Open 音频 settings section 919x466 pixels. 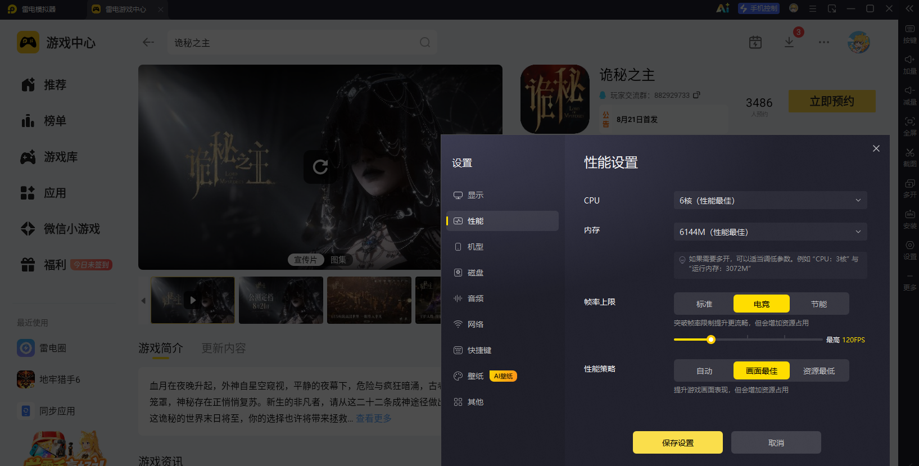point(502,298)
